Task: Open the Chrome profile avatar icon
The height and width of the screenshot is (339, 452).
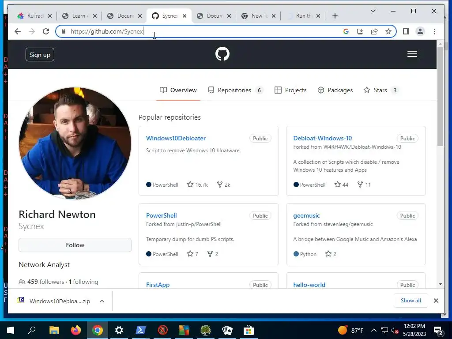Action: point(420,31)
